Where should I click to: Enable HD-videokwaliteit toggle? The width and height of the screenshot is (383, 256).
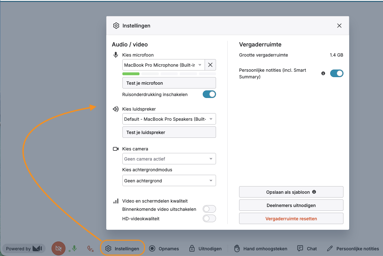click(209, 218)
